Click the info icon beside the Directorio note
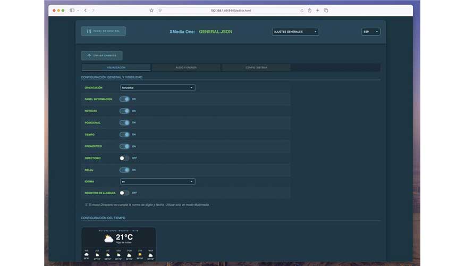Image resolution: width=465 pixels, height=266 pixels. click(x=86, y=205)
